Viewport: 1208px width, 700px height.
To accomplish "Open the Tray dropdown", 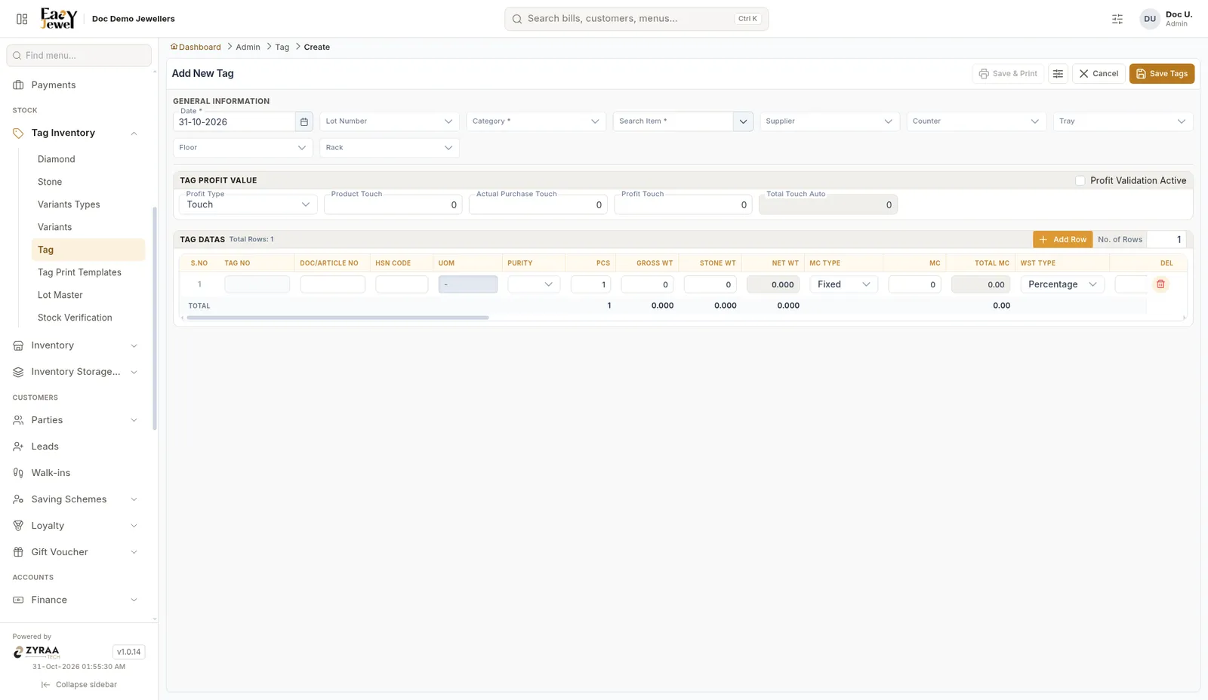I will click(x=1123, y=121).
